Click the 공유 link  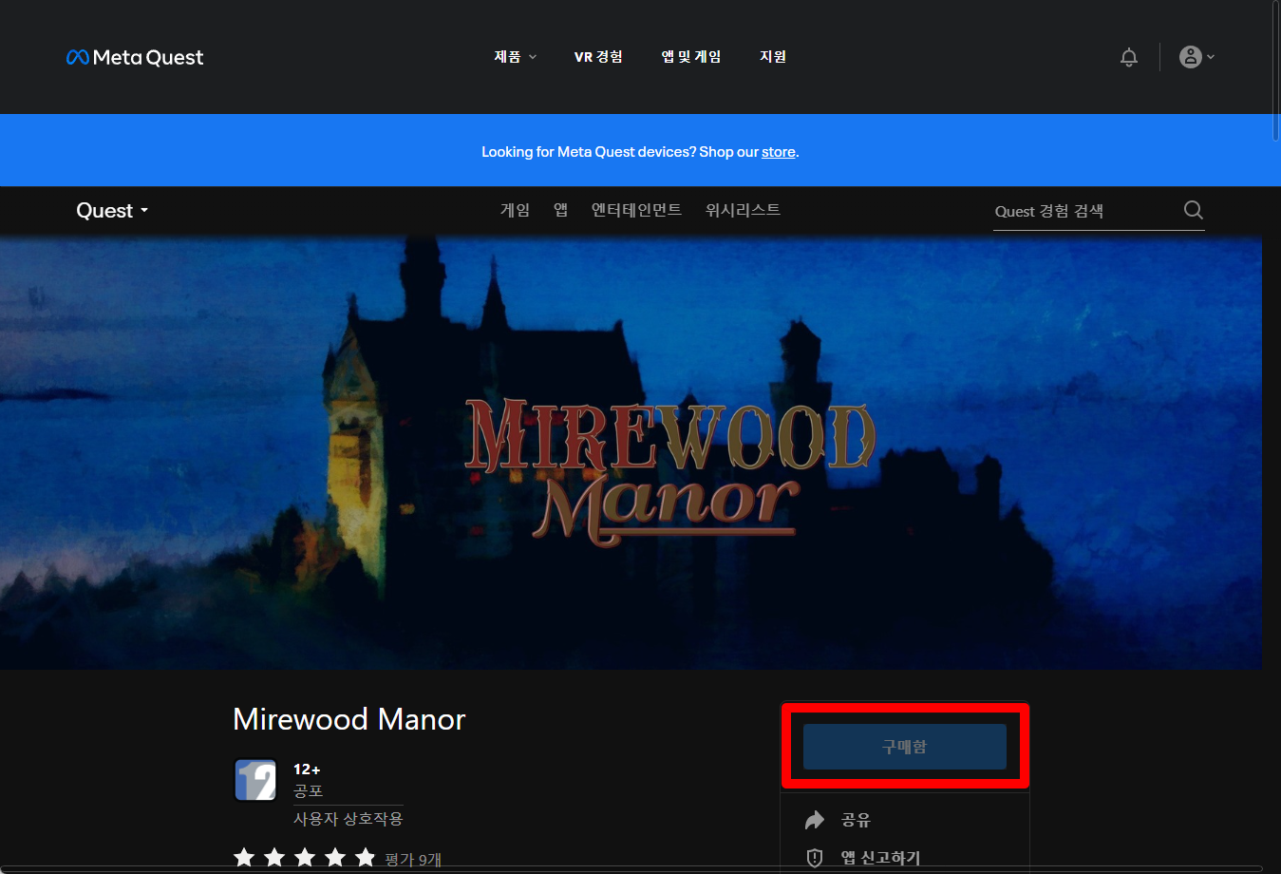[856, 820]
